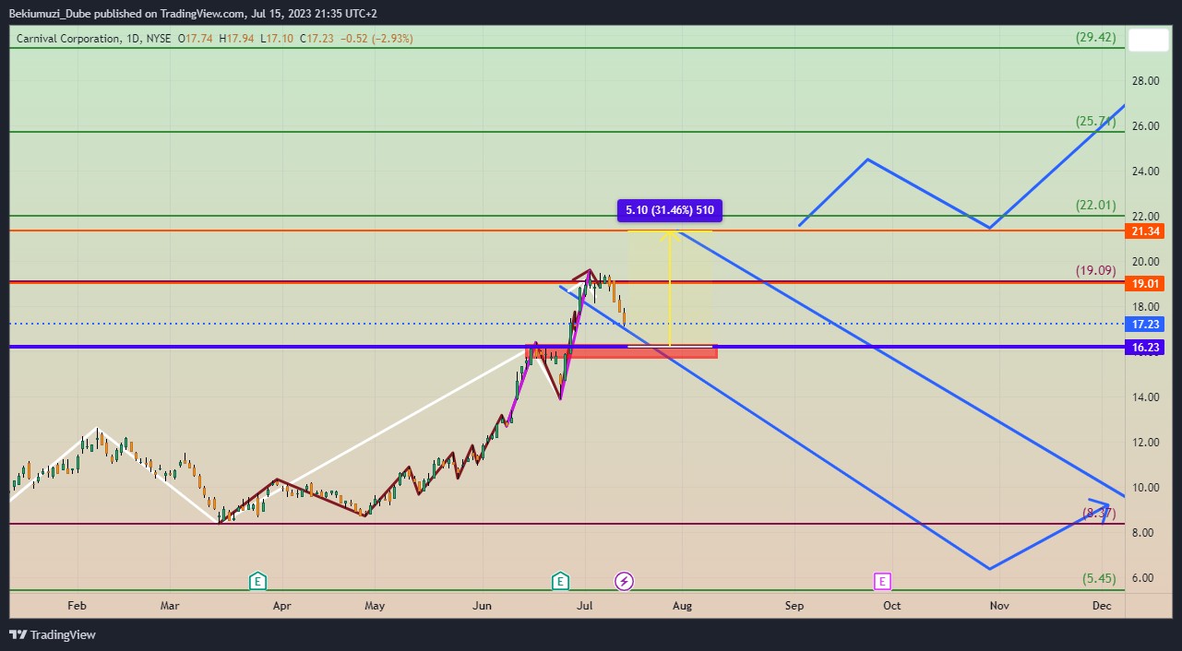Image resolution: width=1182 pixels, height=651 pixels.
Task: Click the Carnival Corporation symbol title
Action: point(68,39)
